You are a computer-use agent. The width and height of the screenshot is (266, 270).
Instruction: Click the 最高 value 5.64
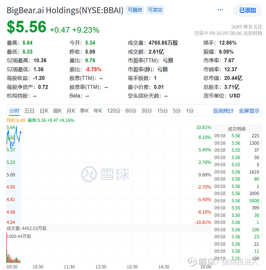coord(28,43)
